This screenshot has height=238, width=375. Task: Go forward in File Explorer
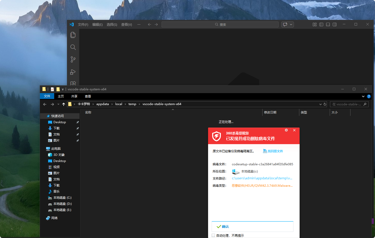pyautogui.click(x=52, y=104)
